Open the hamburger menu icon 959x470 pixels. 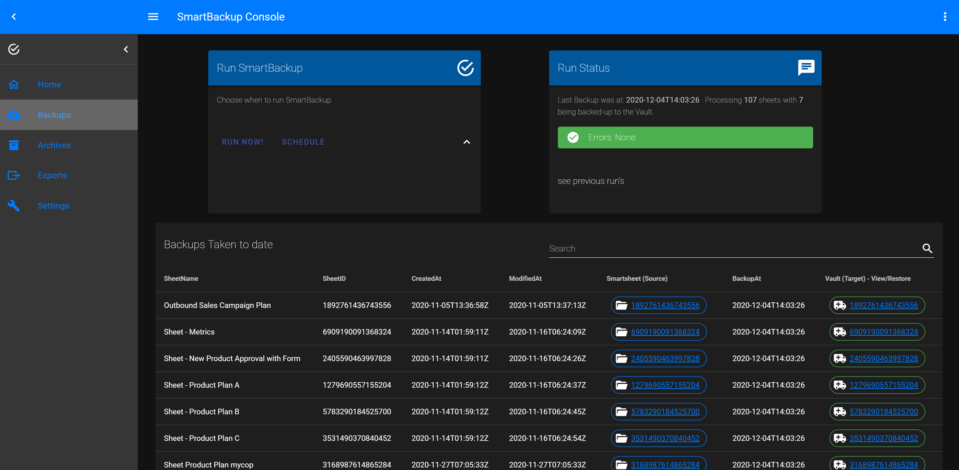(153, 17)
